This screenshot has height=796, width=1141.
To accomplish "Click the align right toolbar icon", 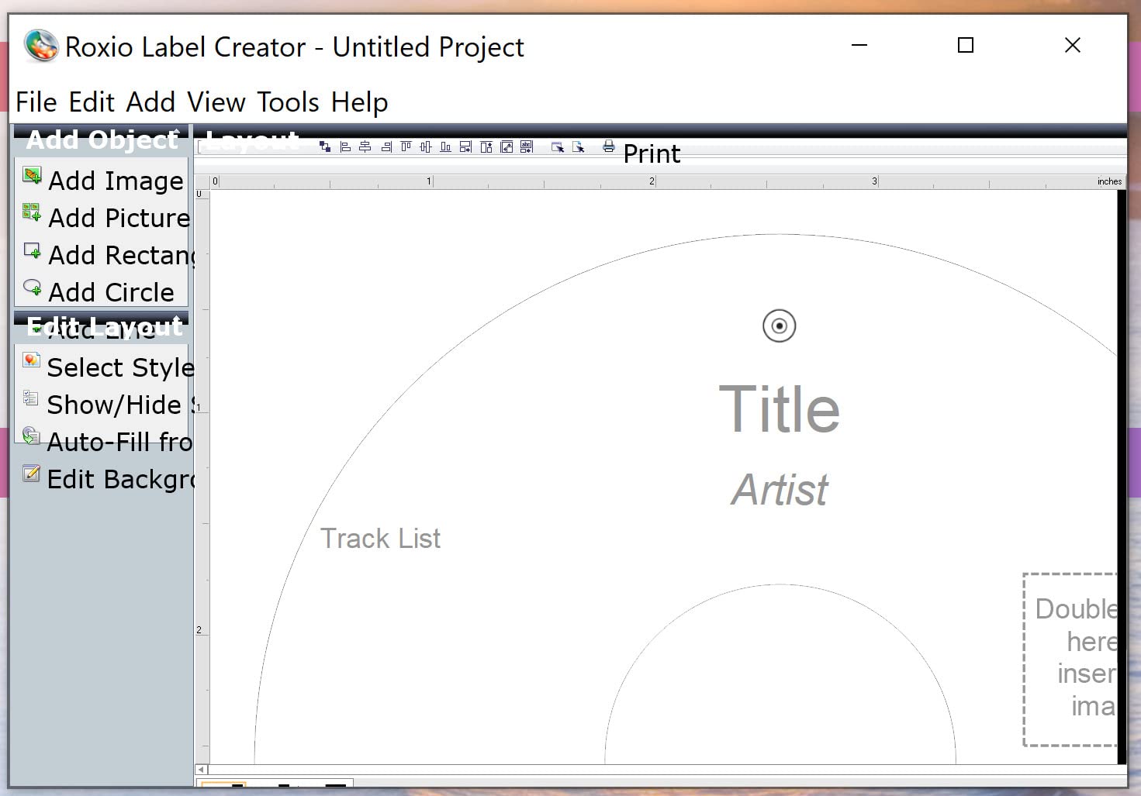I will pyautogui.click(x=386, y=146).
